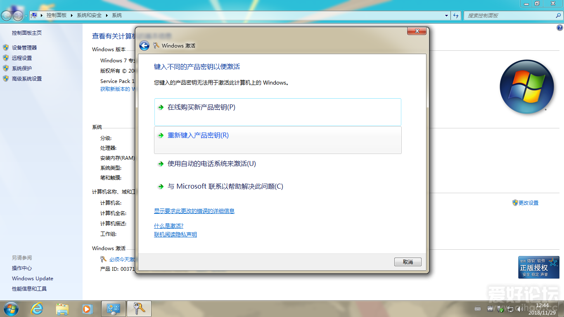Click the safely remove hardware tray icon
This screenshot has height=317, width=564.
500,309
